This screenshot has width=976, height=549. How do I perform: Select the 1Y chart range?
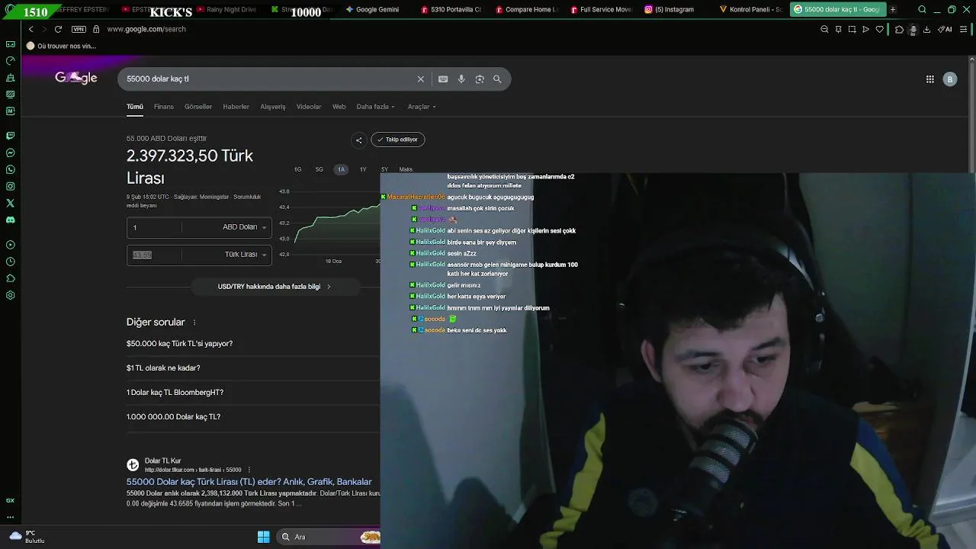[363, 169]
